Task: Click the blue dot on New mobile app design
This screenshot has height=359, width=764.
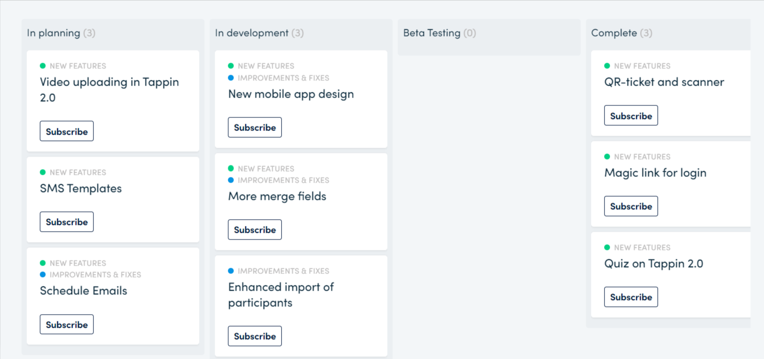Action: [x=230, y=77]
